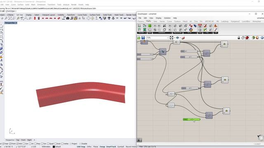This screenshot has width=264, height=148.
Task: Enable the Perp osnap checkbox
Action: pyautogui.click(x=35, y=143)
